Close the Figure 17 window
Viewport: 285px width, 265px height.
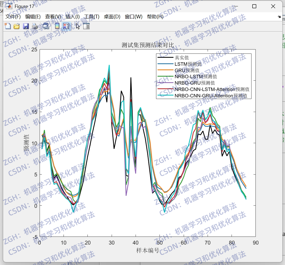point(273,6)
